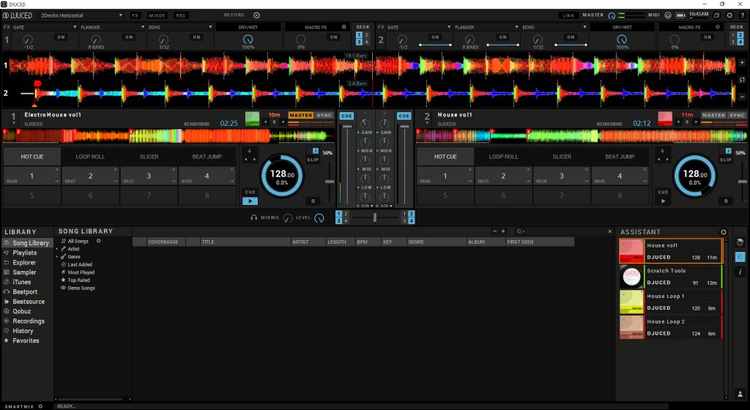Toggle Echo effect ON for FX unit 2

tap(571, 37)
